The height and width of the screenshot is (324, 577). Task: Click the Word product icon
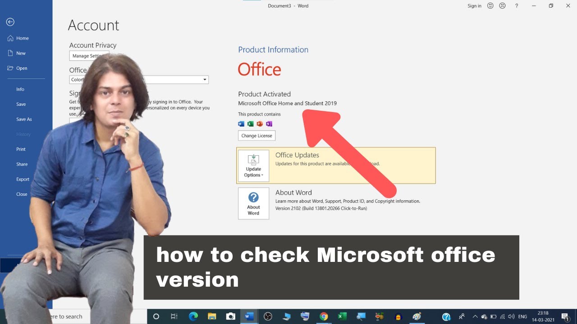241,124
